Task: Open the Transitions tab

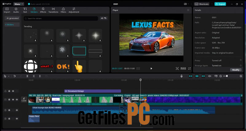Action: pyautogui.click(x=53, y=10)
